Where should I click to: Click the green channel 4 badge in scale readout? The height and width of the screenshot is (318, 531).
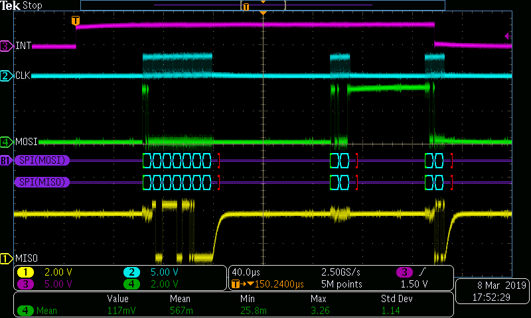coord(131,284)
